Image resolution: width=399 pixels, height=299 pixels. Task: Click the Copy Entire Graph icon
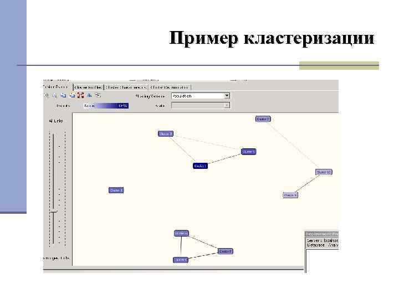coord(72,95)
